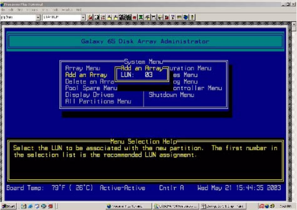Click the leftmost icon in the terminal toolbar
The height and width of the screenshot is (210, 297).
[x=90, y=17]
